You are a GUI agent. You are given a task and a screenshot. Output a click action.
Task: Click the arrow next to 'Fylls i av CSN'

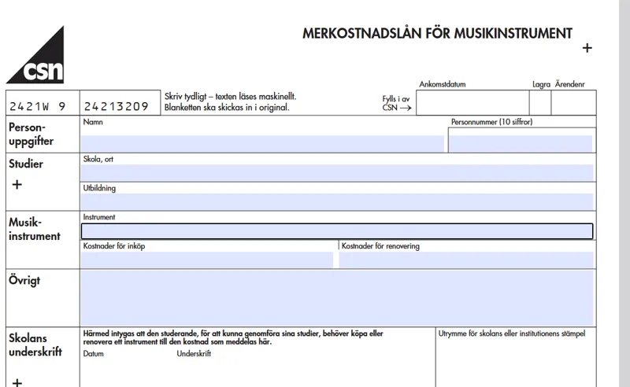point(406,108)
